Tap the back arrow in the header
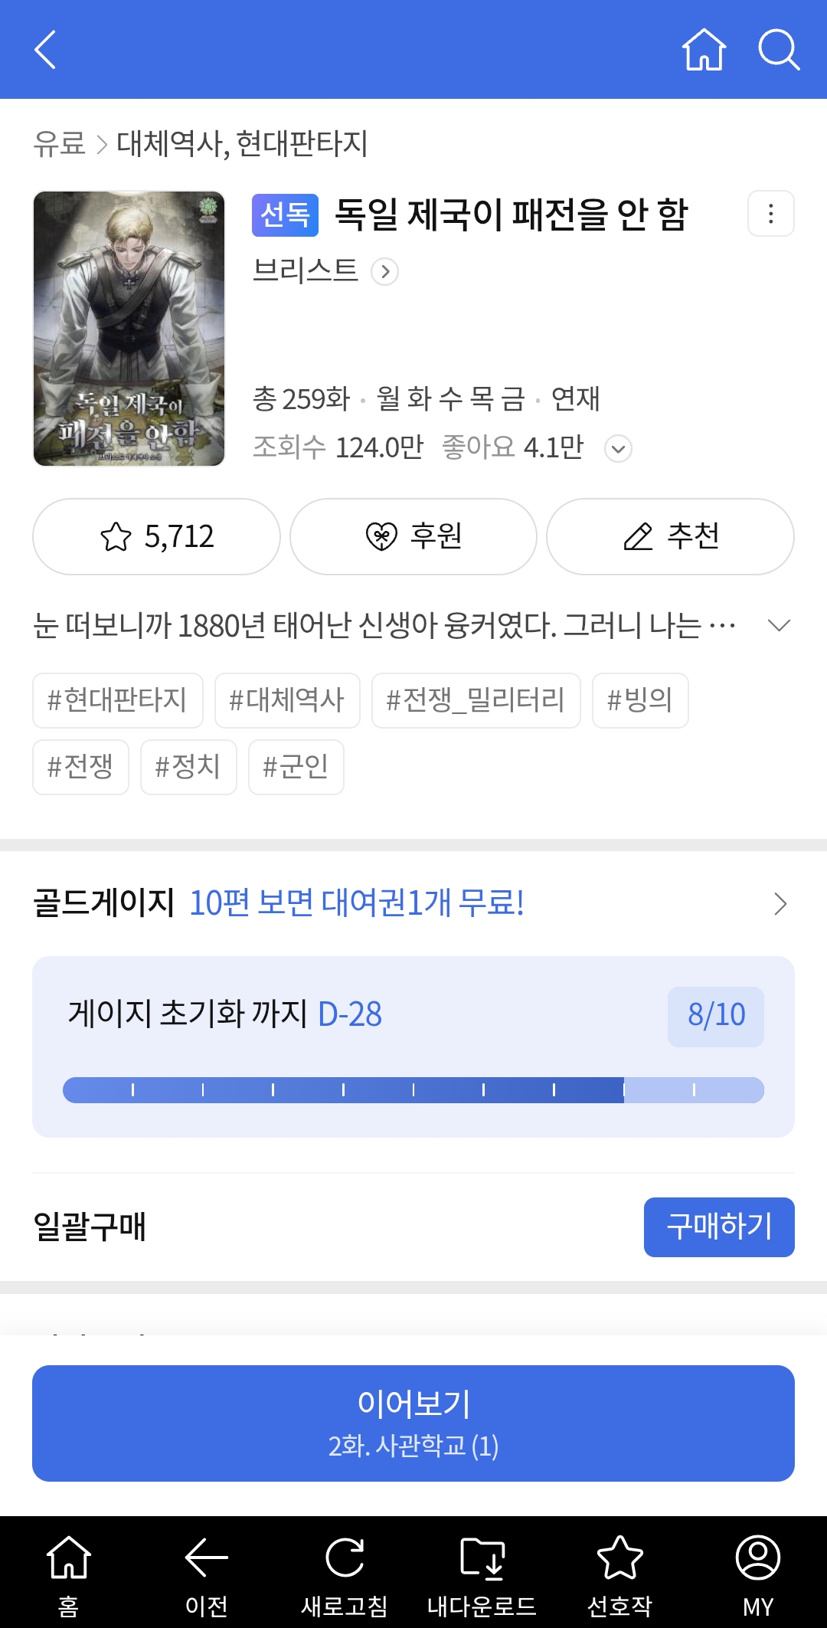The width and height of the screenshot is (827, 1628). click(x=46, y=50)
